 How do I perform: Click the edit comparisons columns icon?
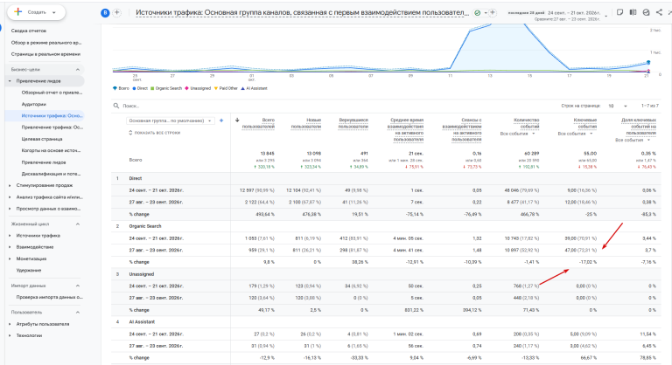(633, 12)
